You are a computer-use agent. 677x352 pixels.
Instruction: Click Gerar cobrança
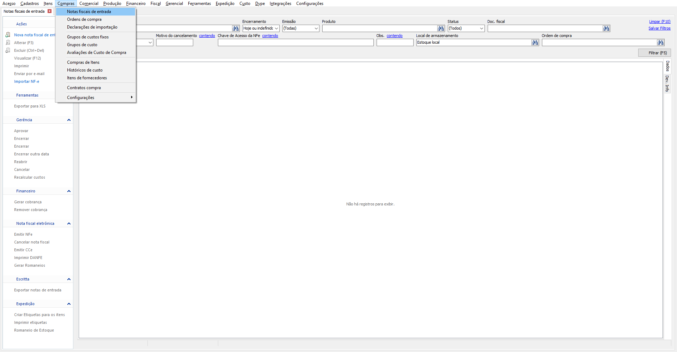(28, 202)
